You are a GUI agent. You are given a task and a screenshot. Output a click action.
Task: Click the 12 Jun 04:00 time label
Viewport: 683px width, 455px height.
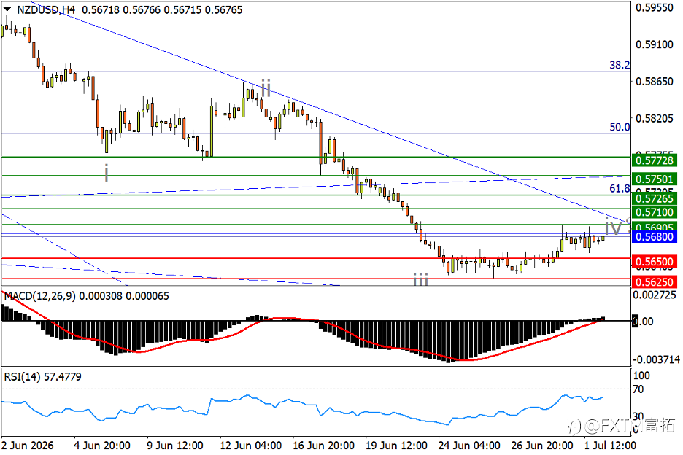point(250,446)
